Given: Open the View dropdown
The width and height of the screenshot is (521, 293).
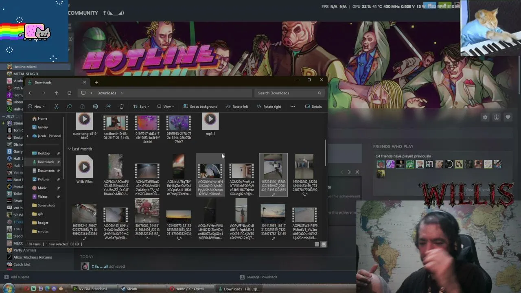Looking at the screenshot, I should [166, 107].
